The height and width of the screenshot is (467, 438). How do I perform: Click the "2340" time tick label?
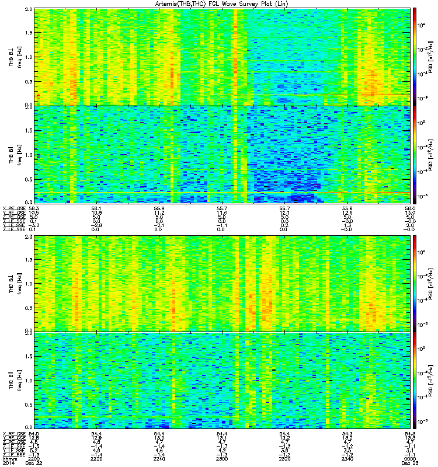click(347, 459)
